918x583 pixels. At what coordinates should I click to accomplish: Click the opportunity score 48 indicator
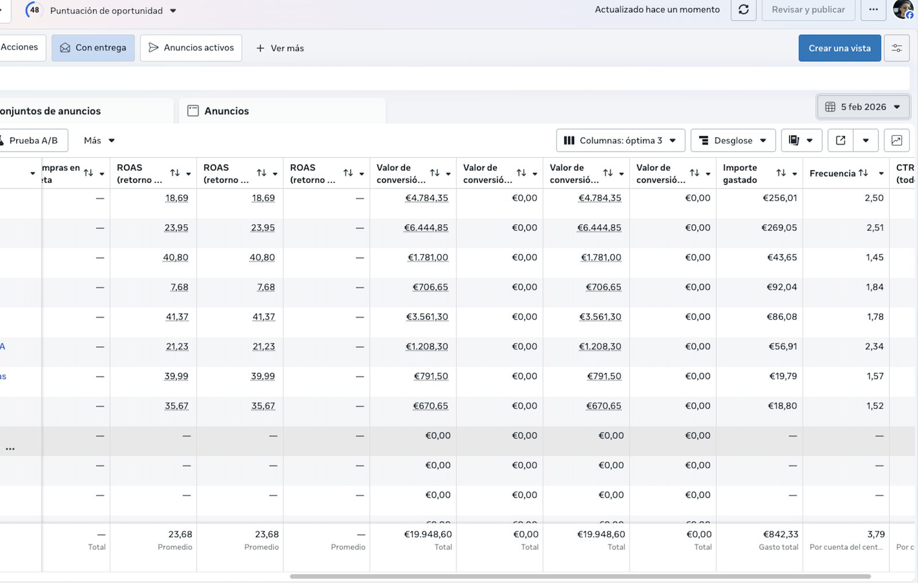[x=34, y=10]
